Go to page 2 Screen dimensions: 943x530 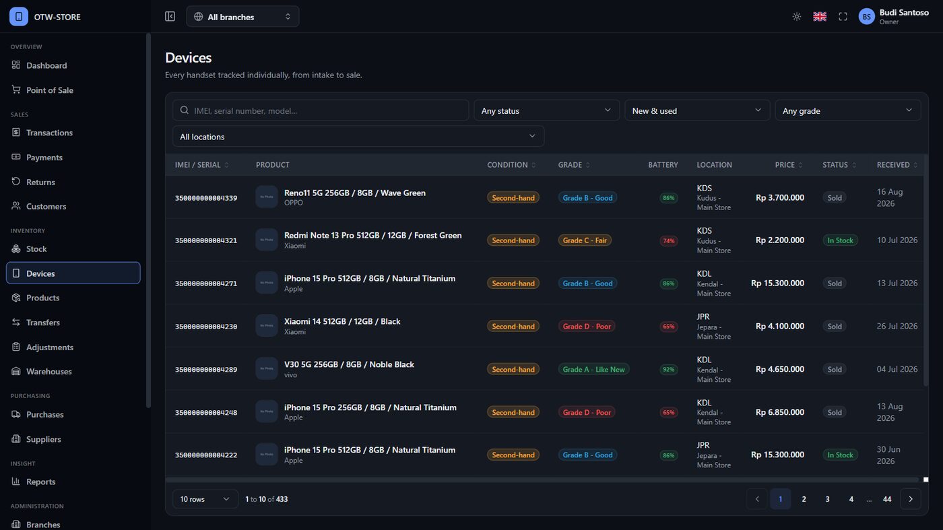[804, 499]
